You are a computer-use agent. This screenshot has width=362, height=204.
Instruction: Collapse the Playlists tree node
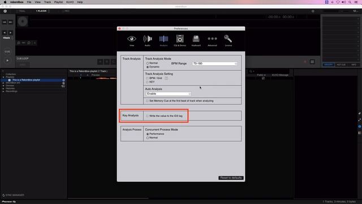click(3, 77)
